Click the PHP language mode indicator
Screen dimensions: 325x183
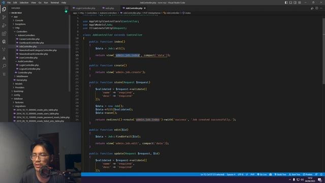(252, 175)
